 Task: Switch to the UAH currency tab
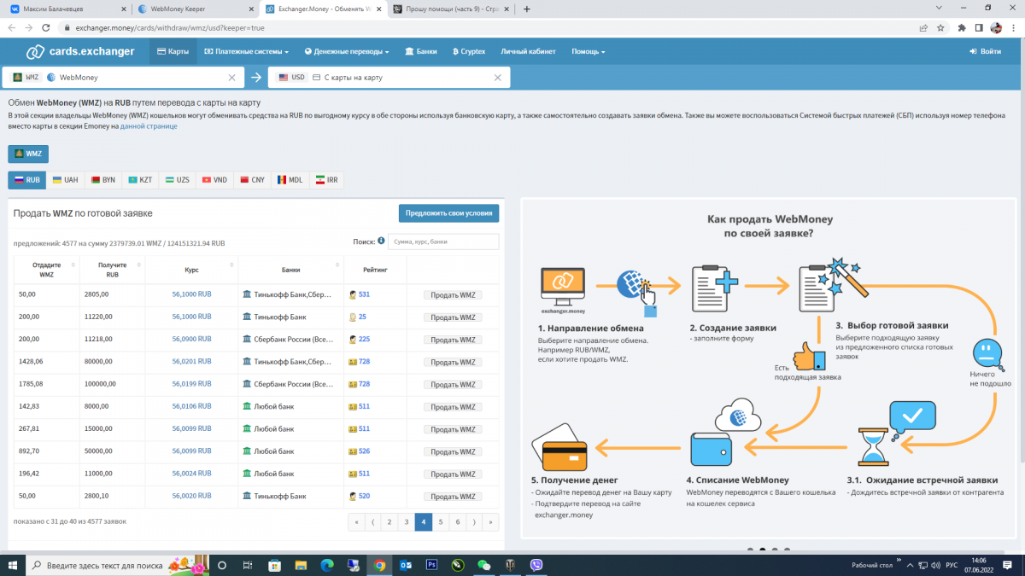click(x=65, y=180)
